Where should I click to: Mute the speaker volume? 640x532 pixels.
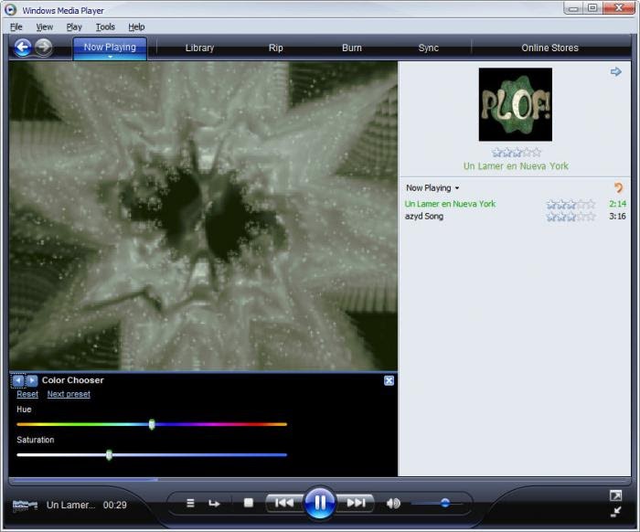[393, 504]
